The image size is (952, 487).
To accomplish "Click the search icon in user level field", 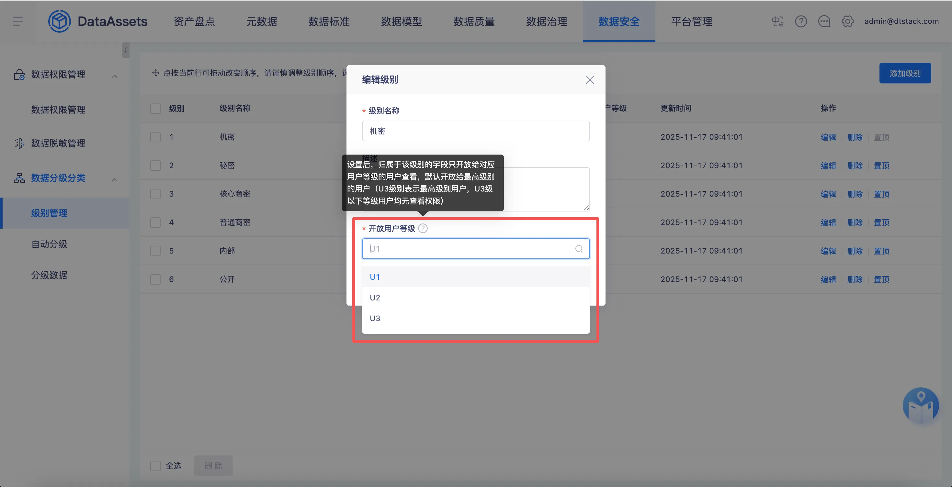I will tap(579, 249).
